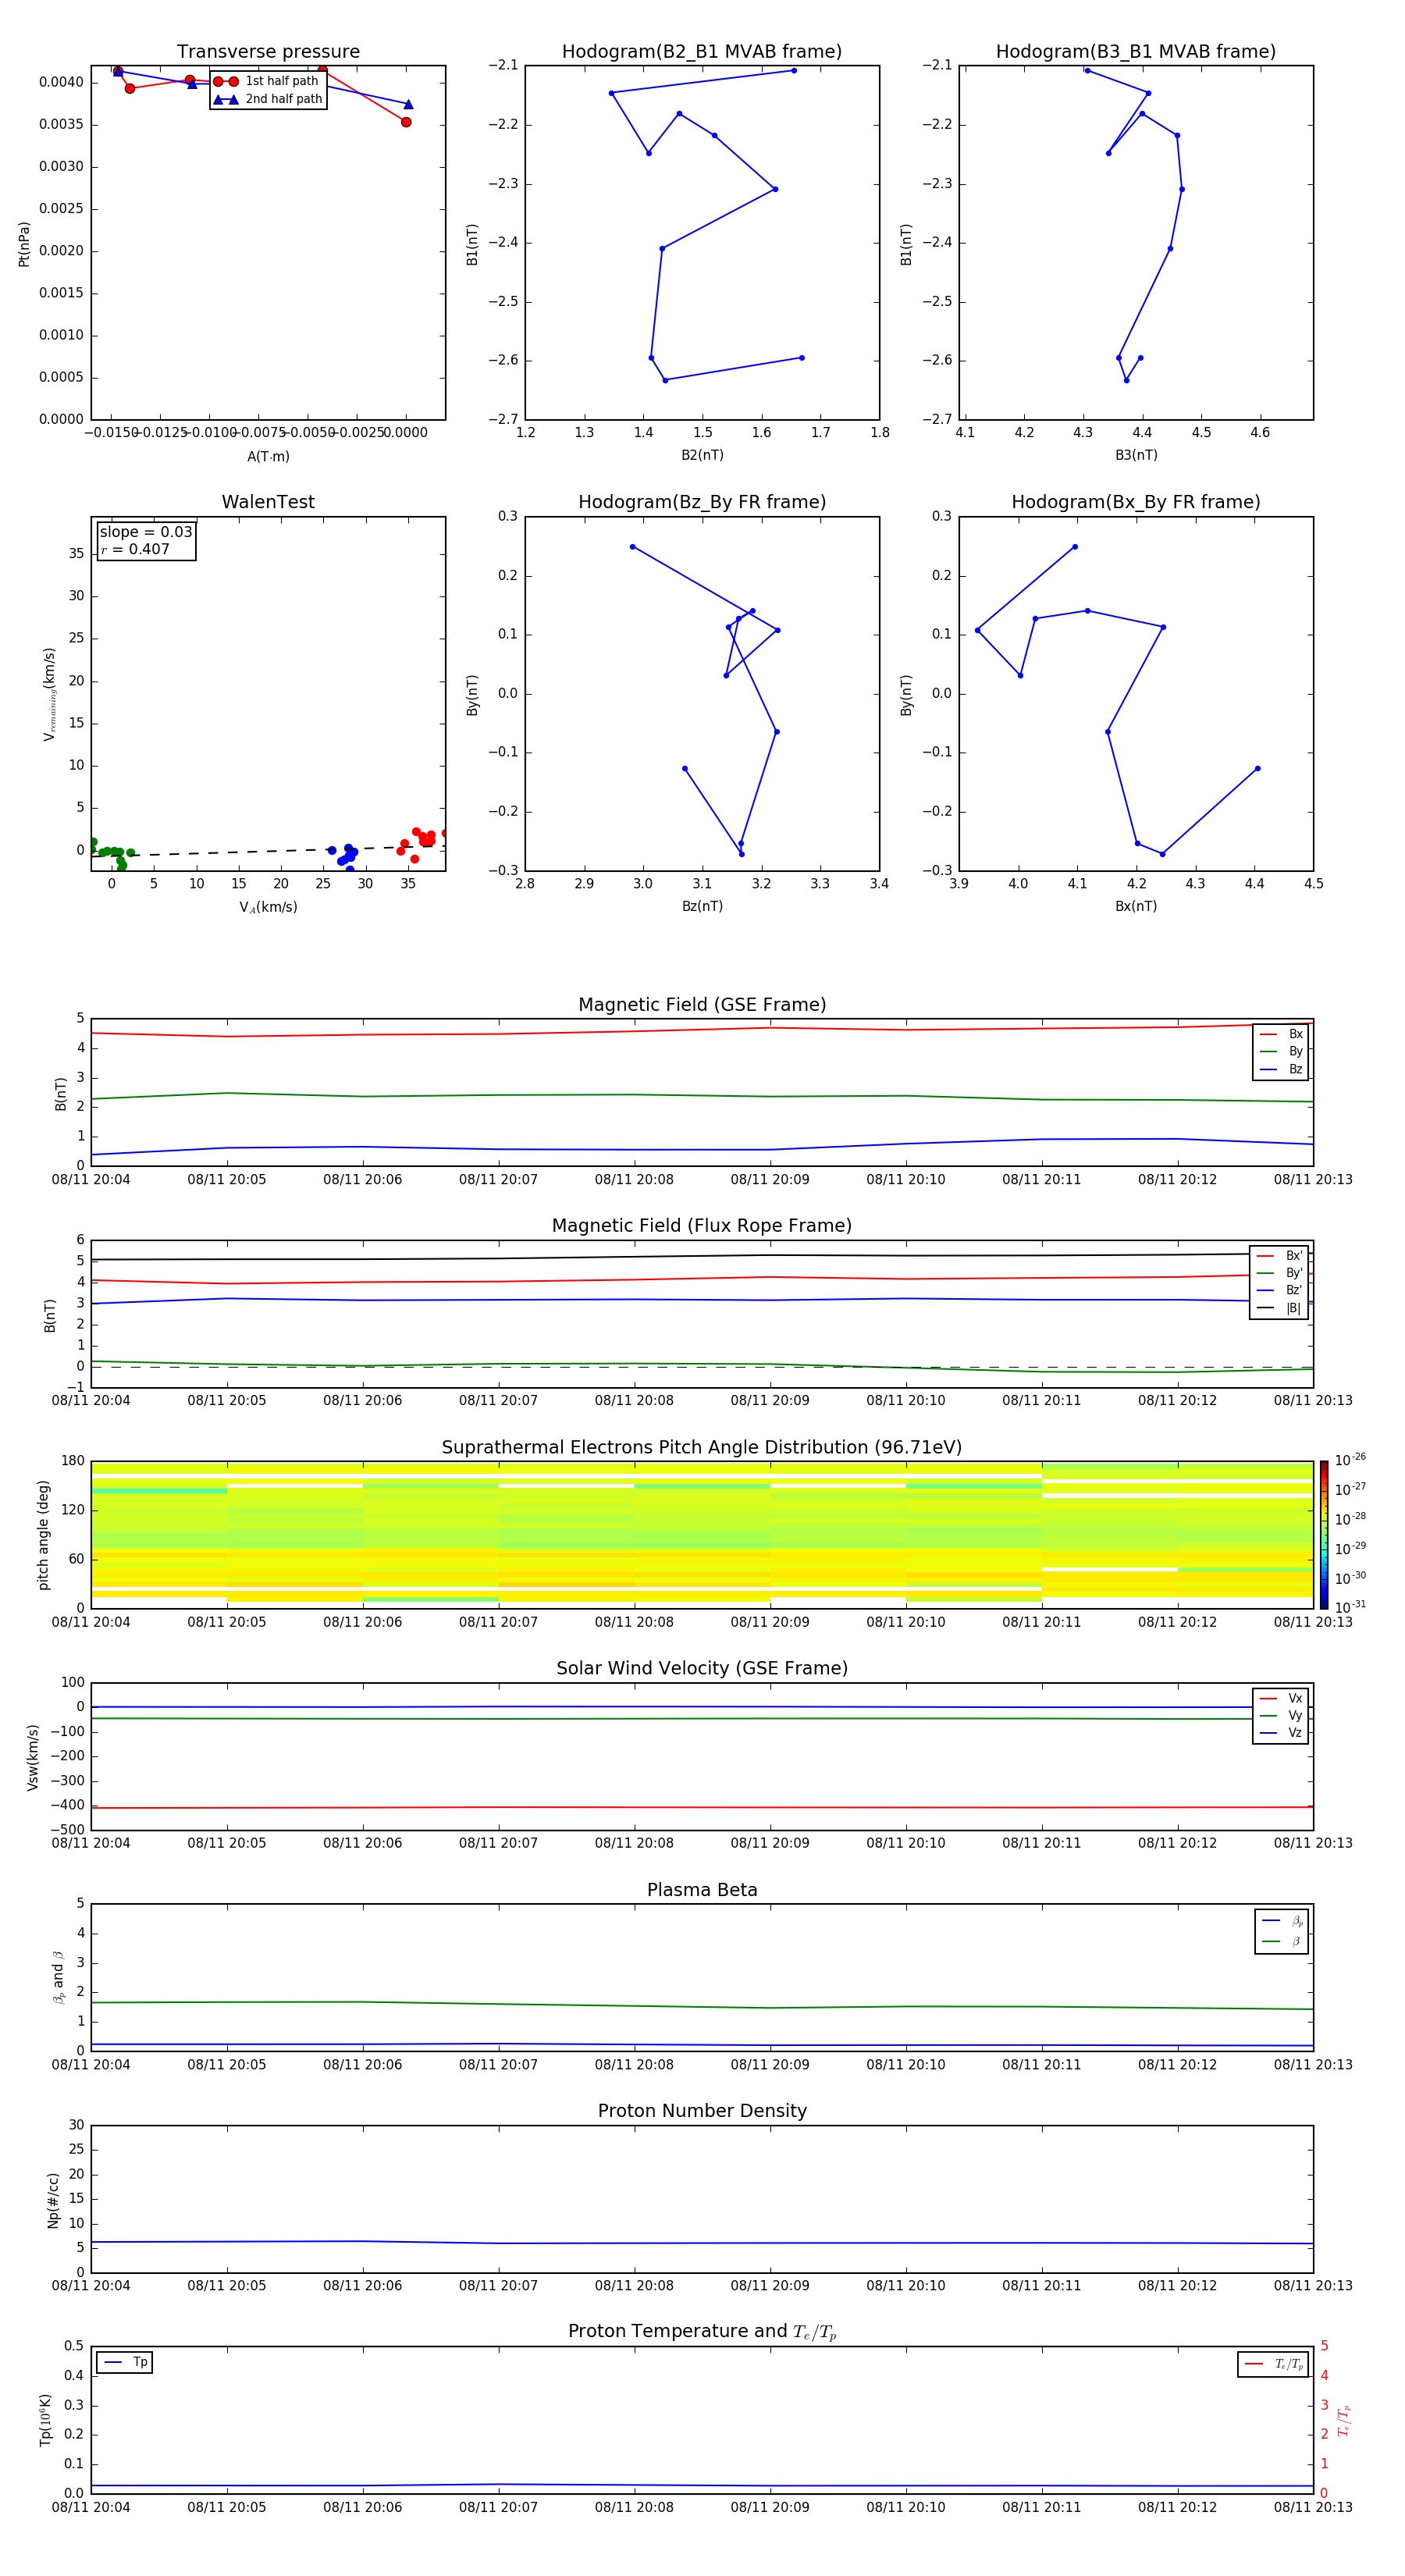Click the red Te/Tp right-side axis label

[1343, 2421]
